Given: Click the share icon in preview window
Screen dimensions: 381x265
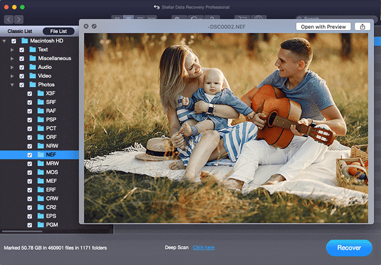Looking at the screenshot, I should click(x=362, y=26).
